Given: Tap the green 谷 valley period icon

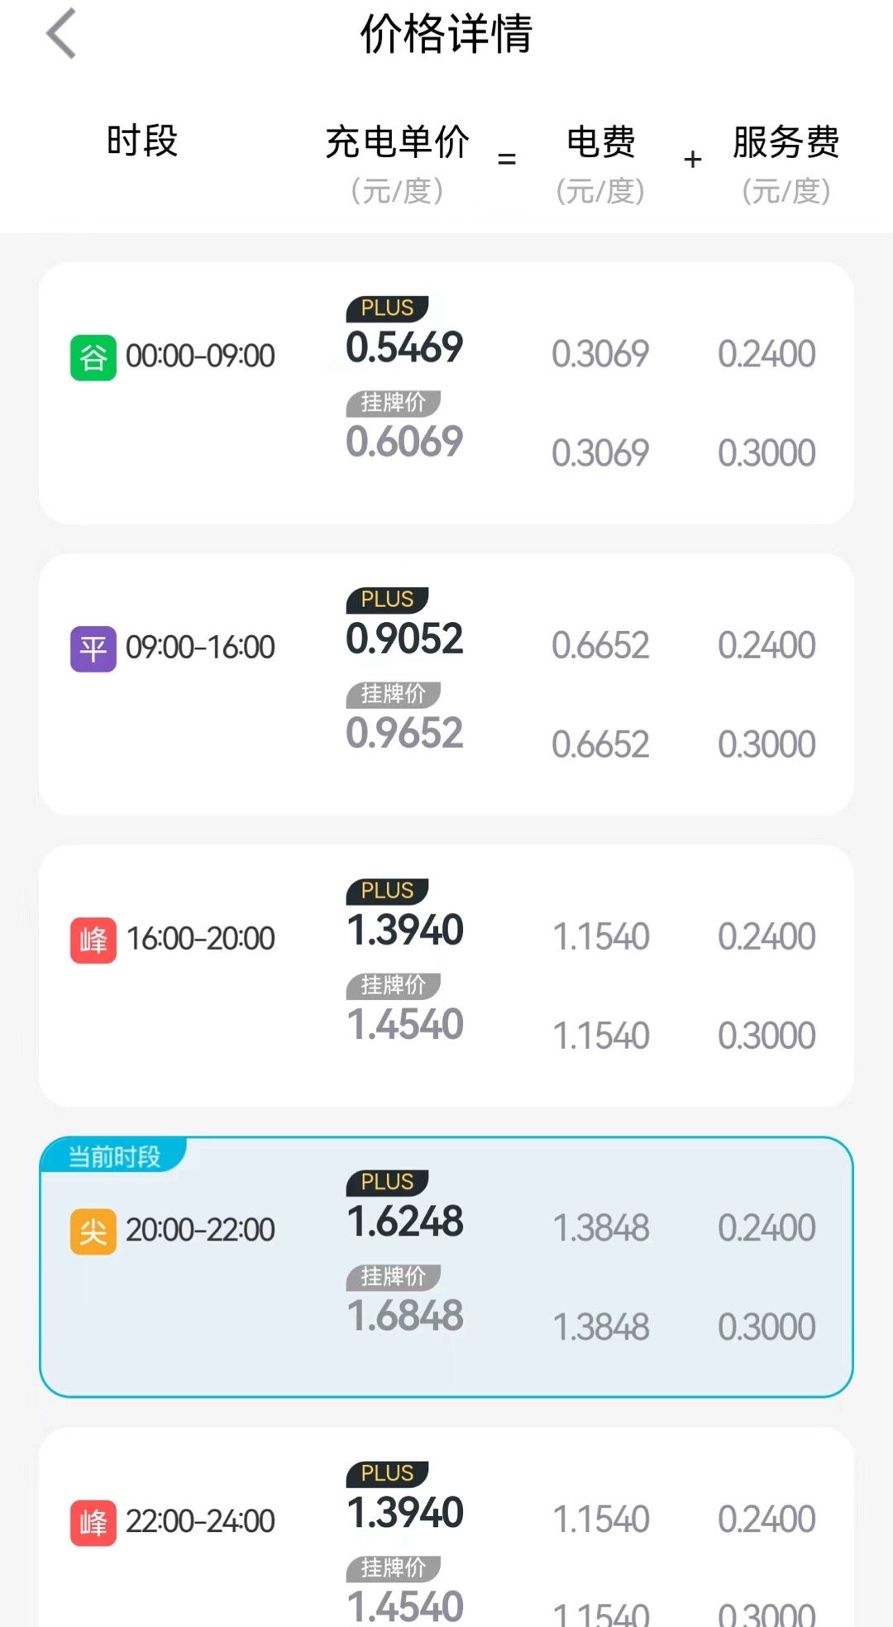Looking at the screenshot, I should click(93, 357).
